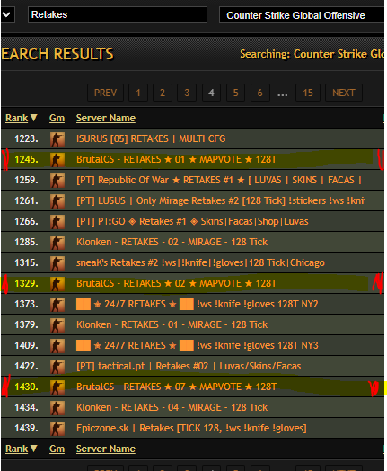Sort by Gm in bottom table header
The width and height of the screenshot is (387, 471).
(57, 449)
